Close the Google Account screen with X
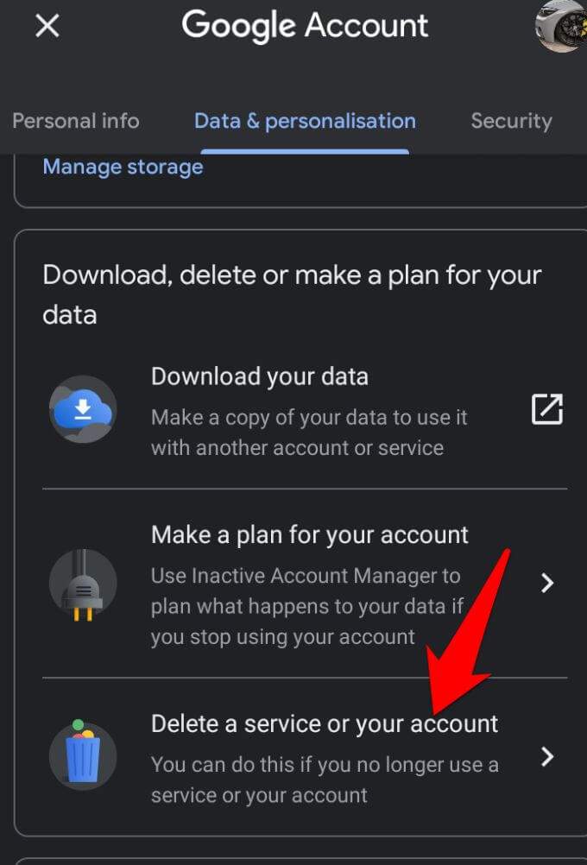Screen dimensions: 587x865 tap(47, 26)
